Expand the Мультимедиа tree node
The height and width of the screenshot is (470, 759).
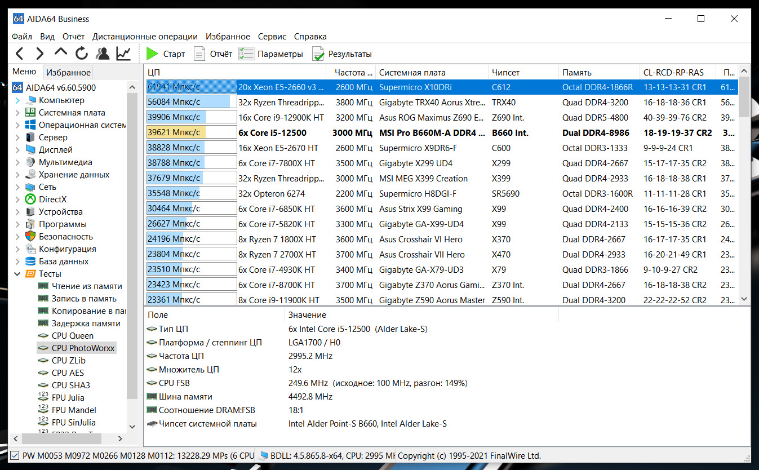coord(17,162)
